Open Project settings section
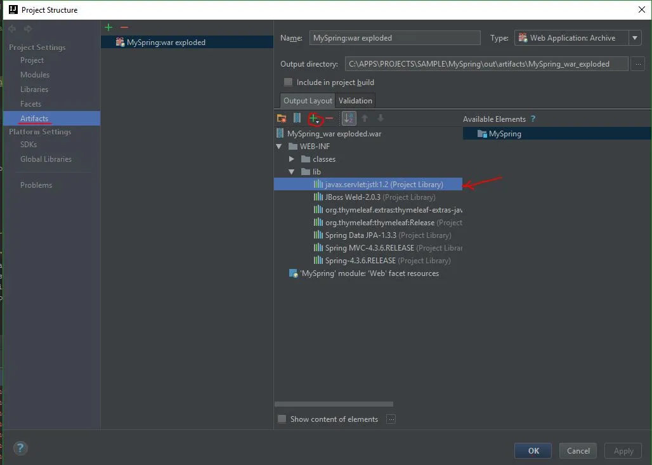Image resolution: width=652 pixels, height=465 pixels. pos(32,60)
